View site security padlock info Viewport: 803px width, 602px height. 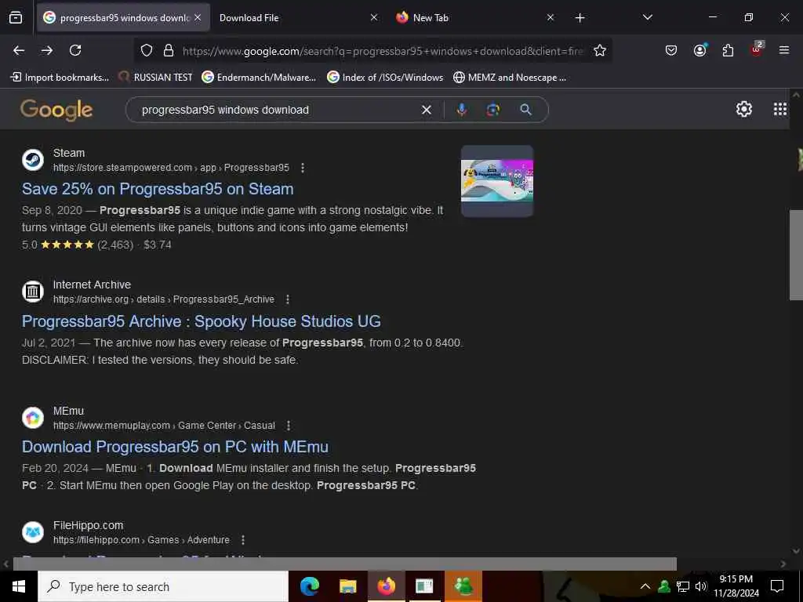coord(169,50)
